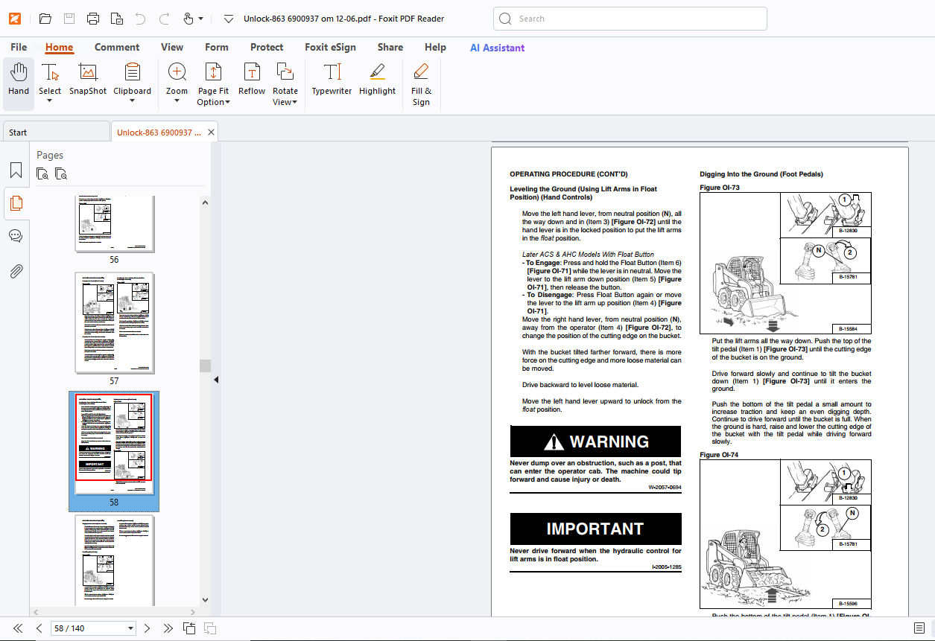The height and width of the screenshot is (641, 935).
Task: Click the page layout icon at bottom right
Action: pos(920,628)
